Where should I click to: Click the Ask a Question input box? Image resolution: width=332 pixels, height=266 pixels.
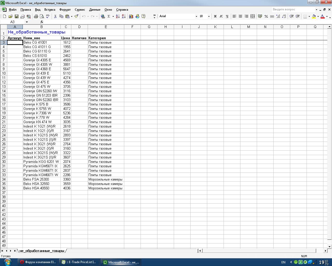[x=293, y=10]
